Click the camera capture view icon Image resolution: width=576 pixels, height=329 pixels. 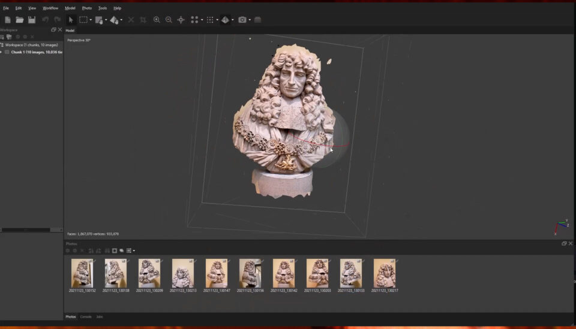(x=242, y=20)
